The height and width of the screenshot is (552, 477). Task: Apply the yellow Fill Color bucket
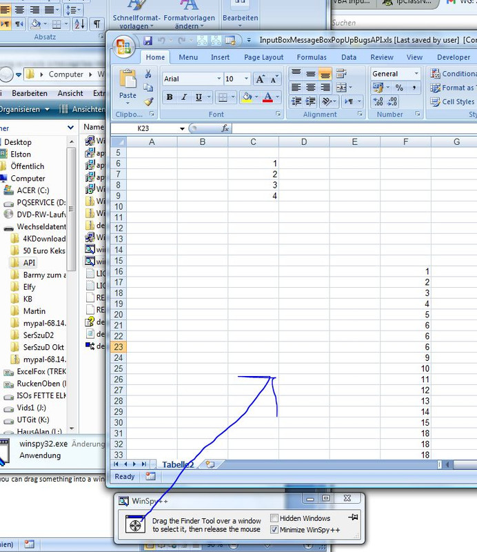pos(247,97)
